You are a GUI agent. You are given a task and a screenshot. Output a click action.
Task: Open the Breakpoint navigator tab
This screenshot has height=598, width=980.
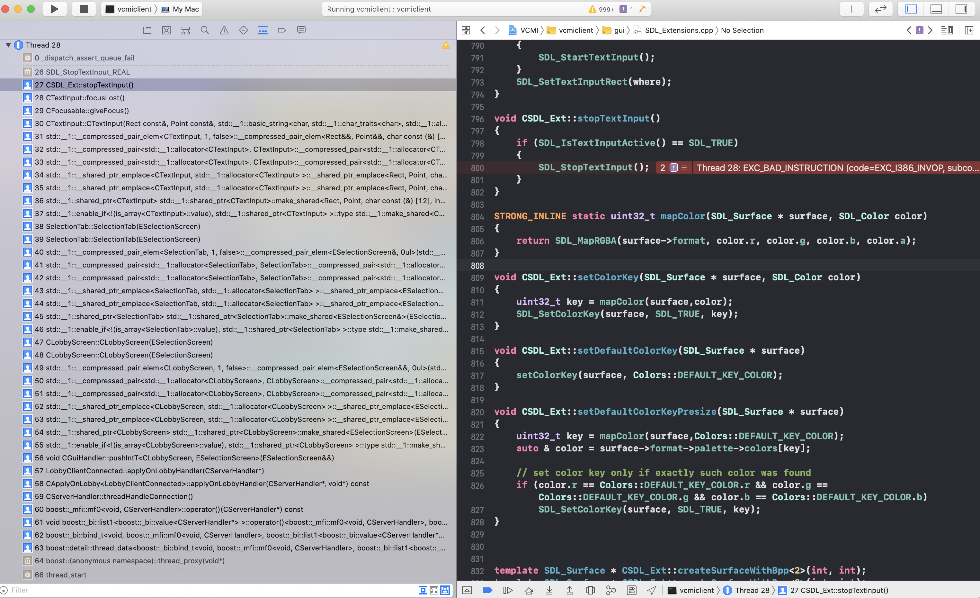point(282,30)
